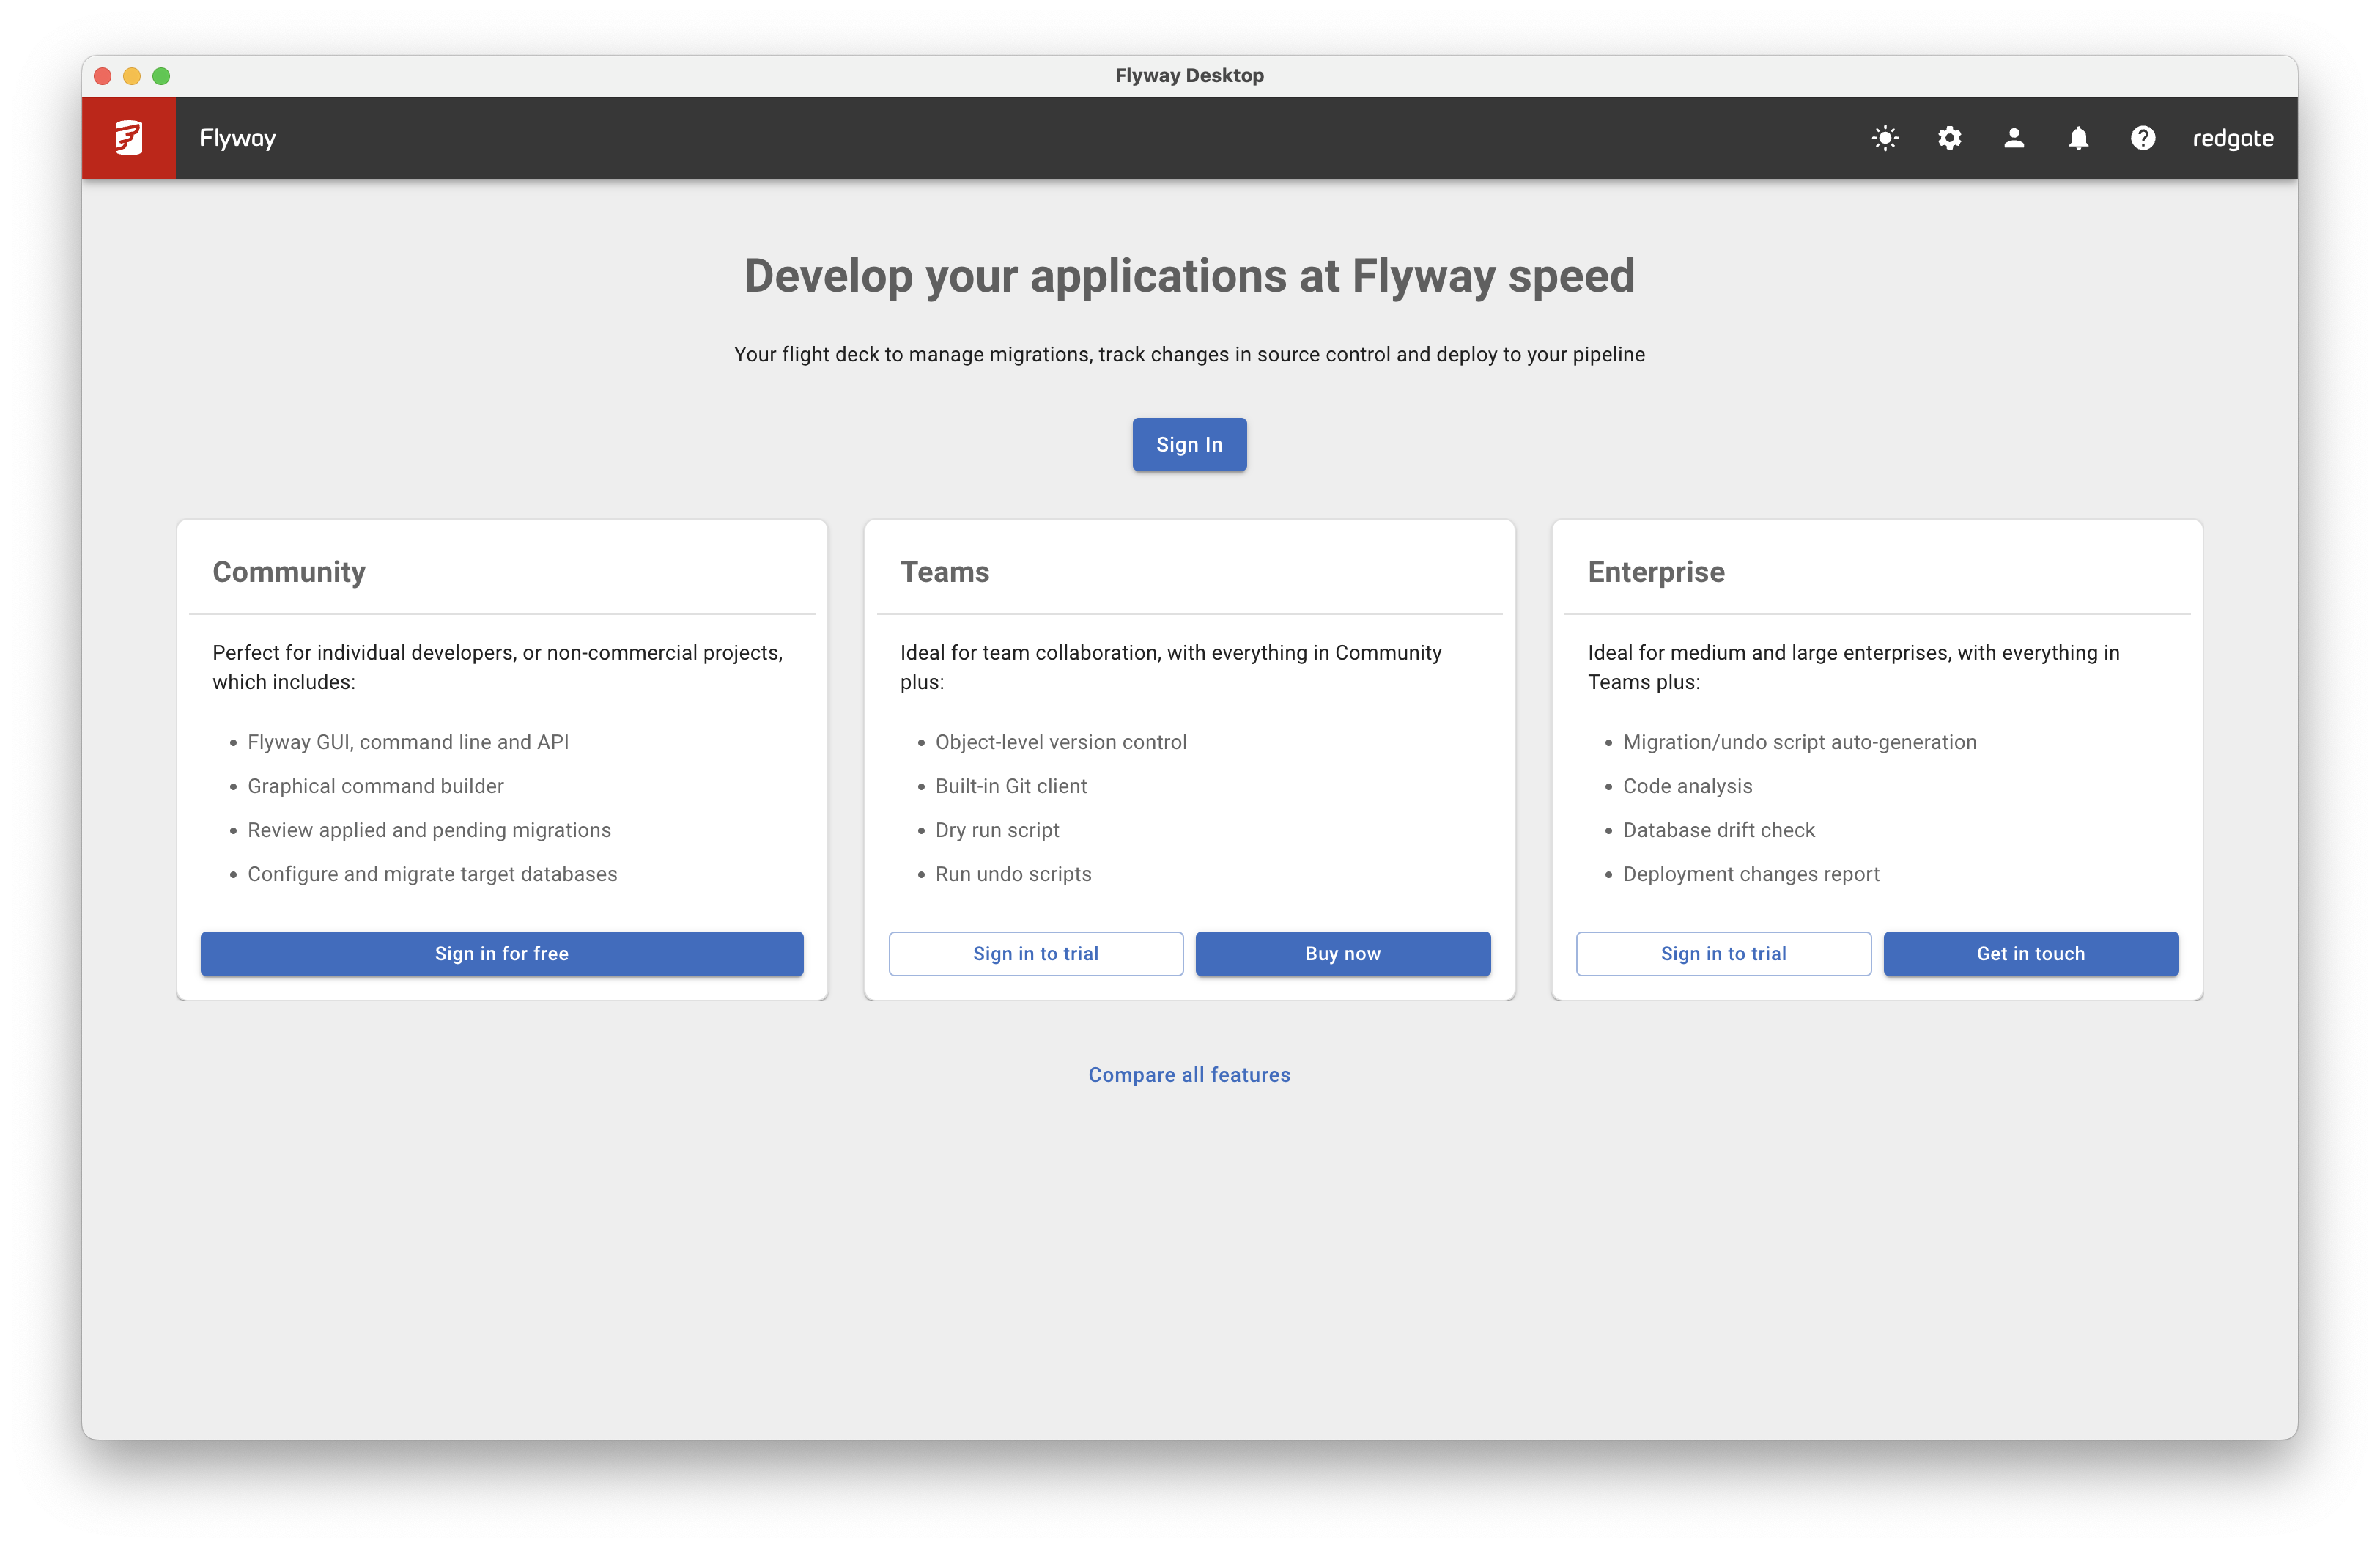Click 'Run undo scripts' list item
This screenshot has height=1548, width=2380.
[x=1013, y=874]
